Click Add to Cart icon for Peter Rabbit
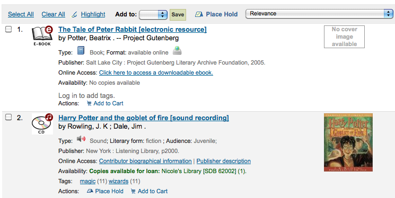395x198 pixels. click(x=89, y=103)
